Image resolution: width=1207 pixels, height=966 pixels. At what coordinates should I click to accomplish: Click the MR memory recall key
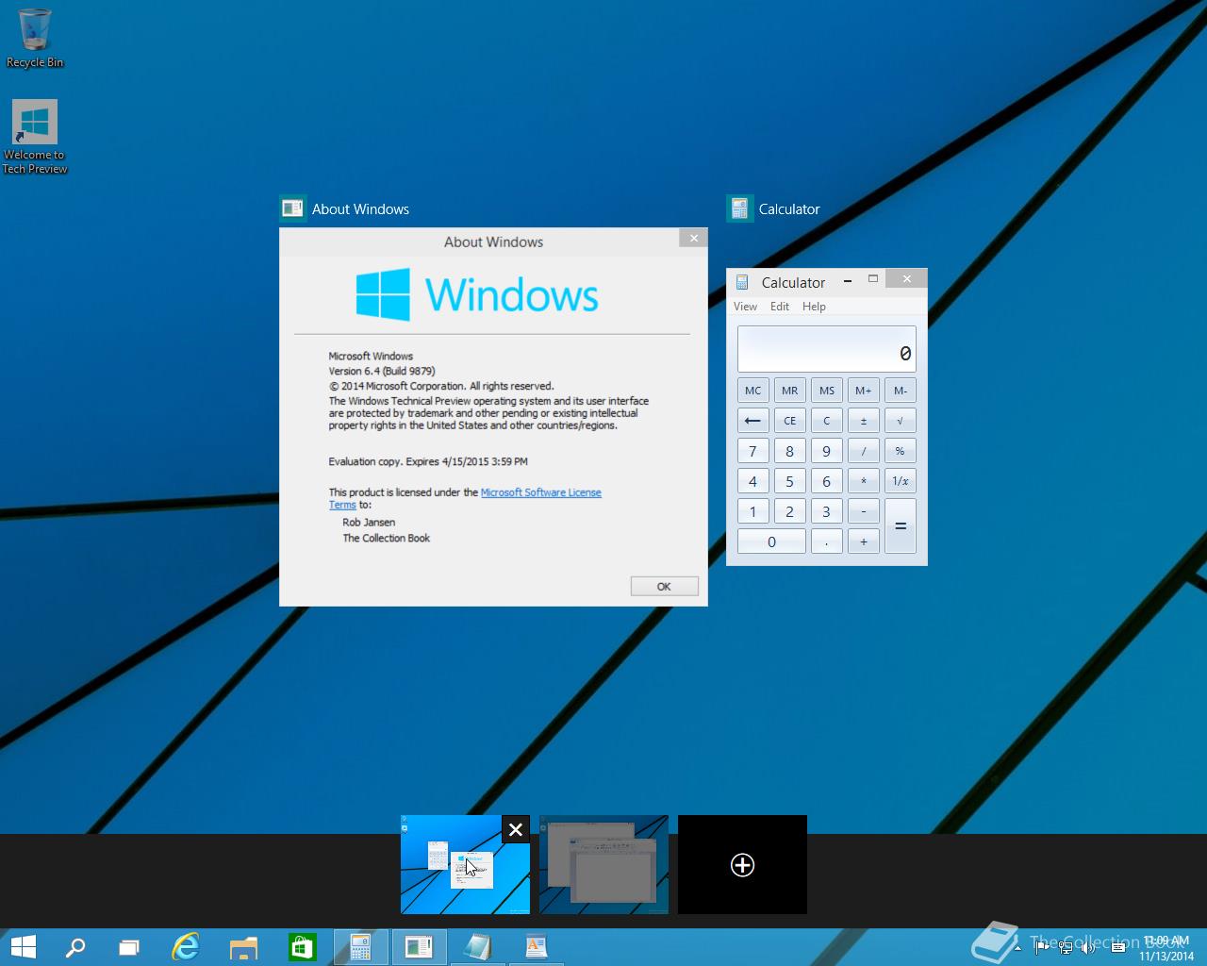tap(790, 391)
